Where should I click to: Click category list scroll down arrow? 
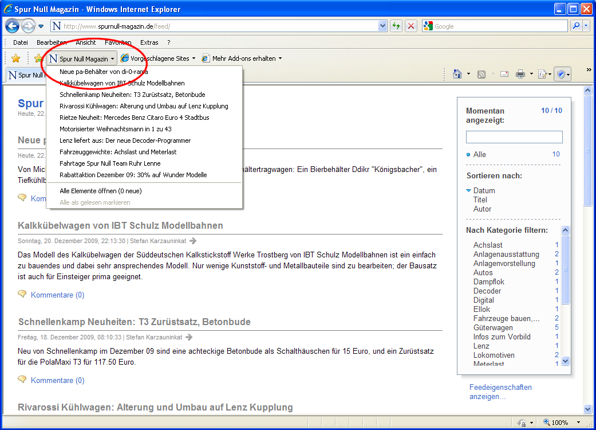click(x=566, y=361)
